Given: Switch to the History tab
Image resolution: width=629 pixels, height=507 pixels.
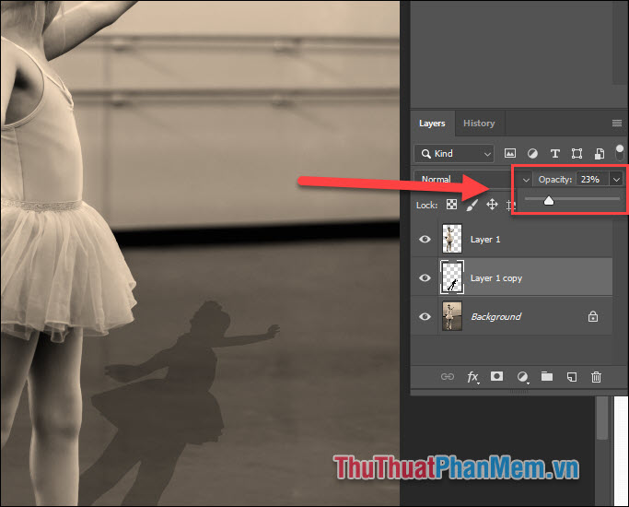Looking at the screenshot, I should 479,124.
